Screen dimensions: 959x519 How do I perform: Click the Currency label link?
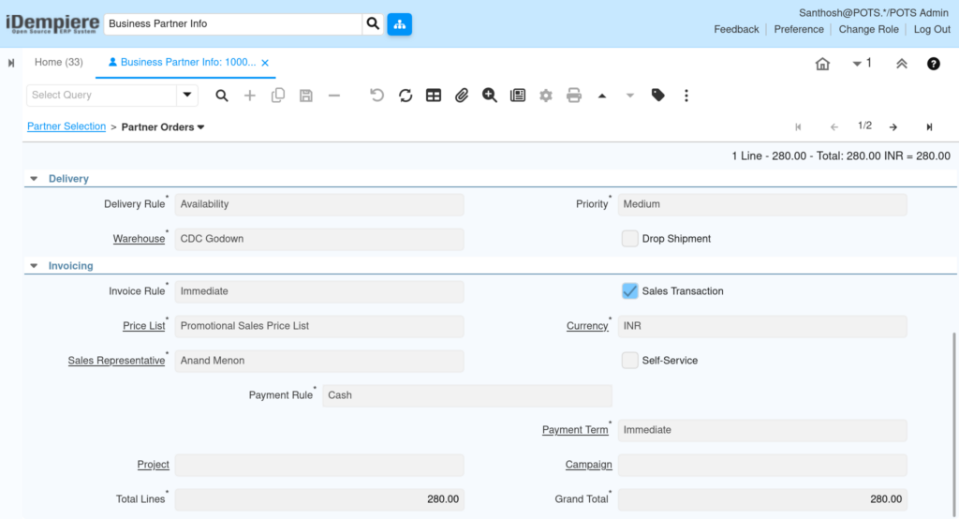click(x=587, y=326)
